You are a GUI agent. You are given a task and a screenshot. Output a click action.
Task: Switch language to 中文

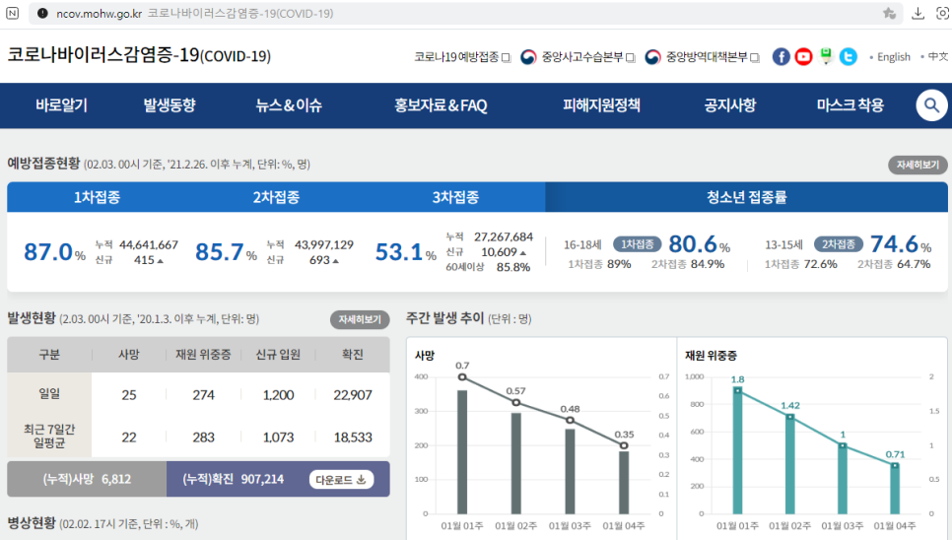tap(937, 56)
